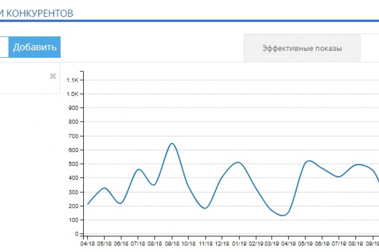This screenshot has width=379, height=252.
Task: Select the 12/18 x-axis label
Action: [x=222, y=244]
